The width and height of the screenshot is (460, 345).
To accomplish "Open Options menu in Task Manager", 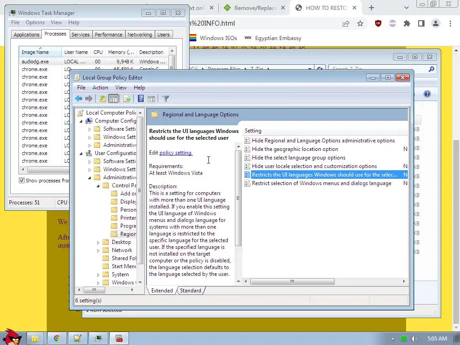I will 35,22.
